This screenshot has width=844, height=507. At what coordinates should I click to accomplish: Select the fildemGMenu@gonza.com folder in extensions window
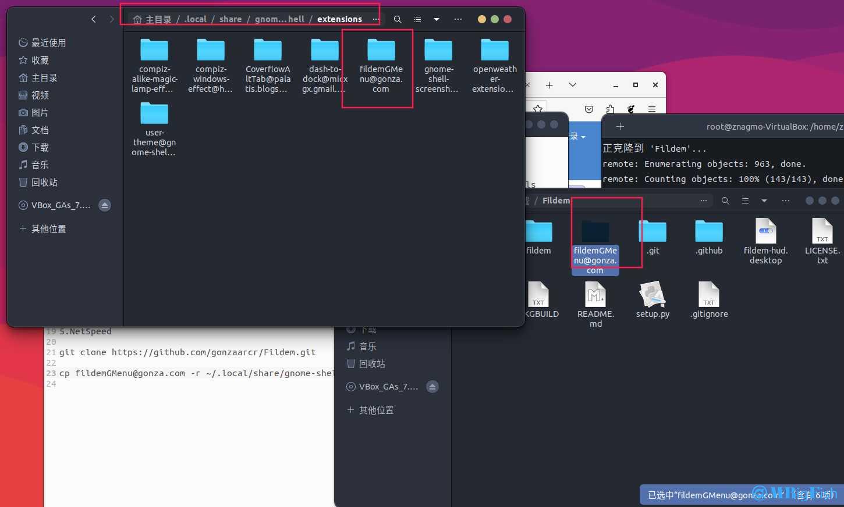point(381,66)
